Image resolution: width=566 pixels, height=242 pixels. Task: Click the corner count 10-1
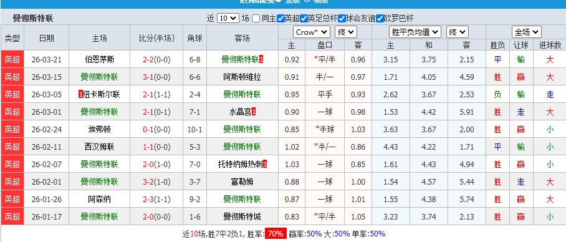pyautogui.click(x=195, y=129)
